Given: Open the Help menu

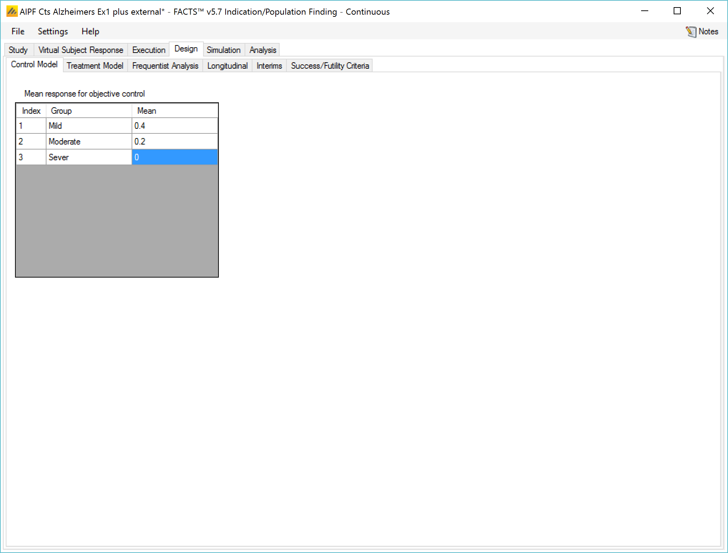Looking at the screenshot, I should [90, 31].
